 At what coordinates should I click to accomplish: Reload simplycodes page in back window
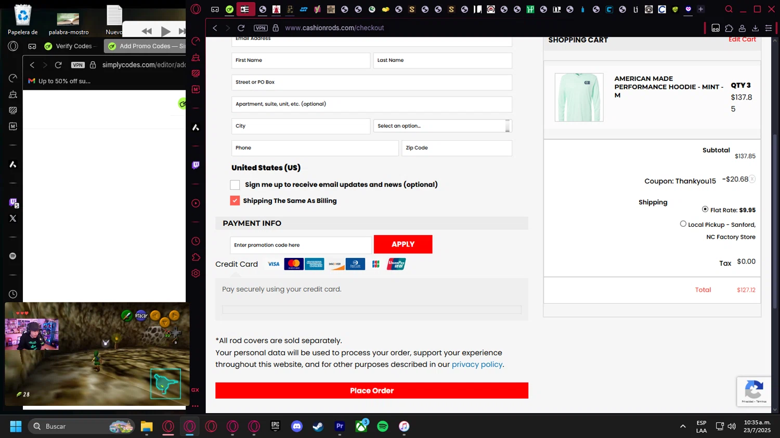58,65
